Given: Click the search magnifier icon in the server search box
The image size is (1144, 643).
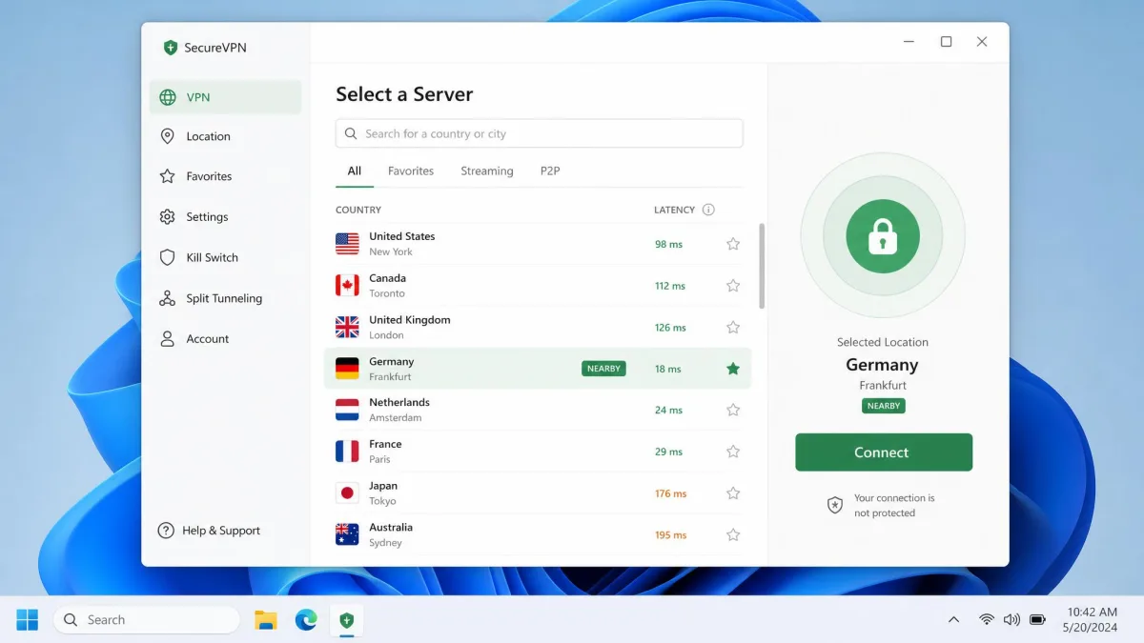Looking at the screenshot, I should click(x=351, y=134).
